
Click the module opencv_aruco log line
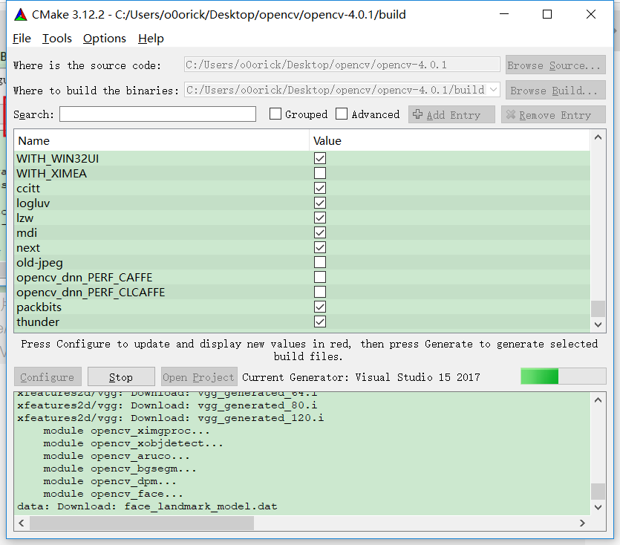click(117, 456)
